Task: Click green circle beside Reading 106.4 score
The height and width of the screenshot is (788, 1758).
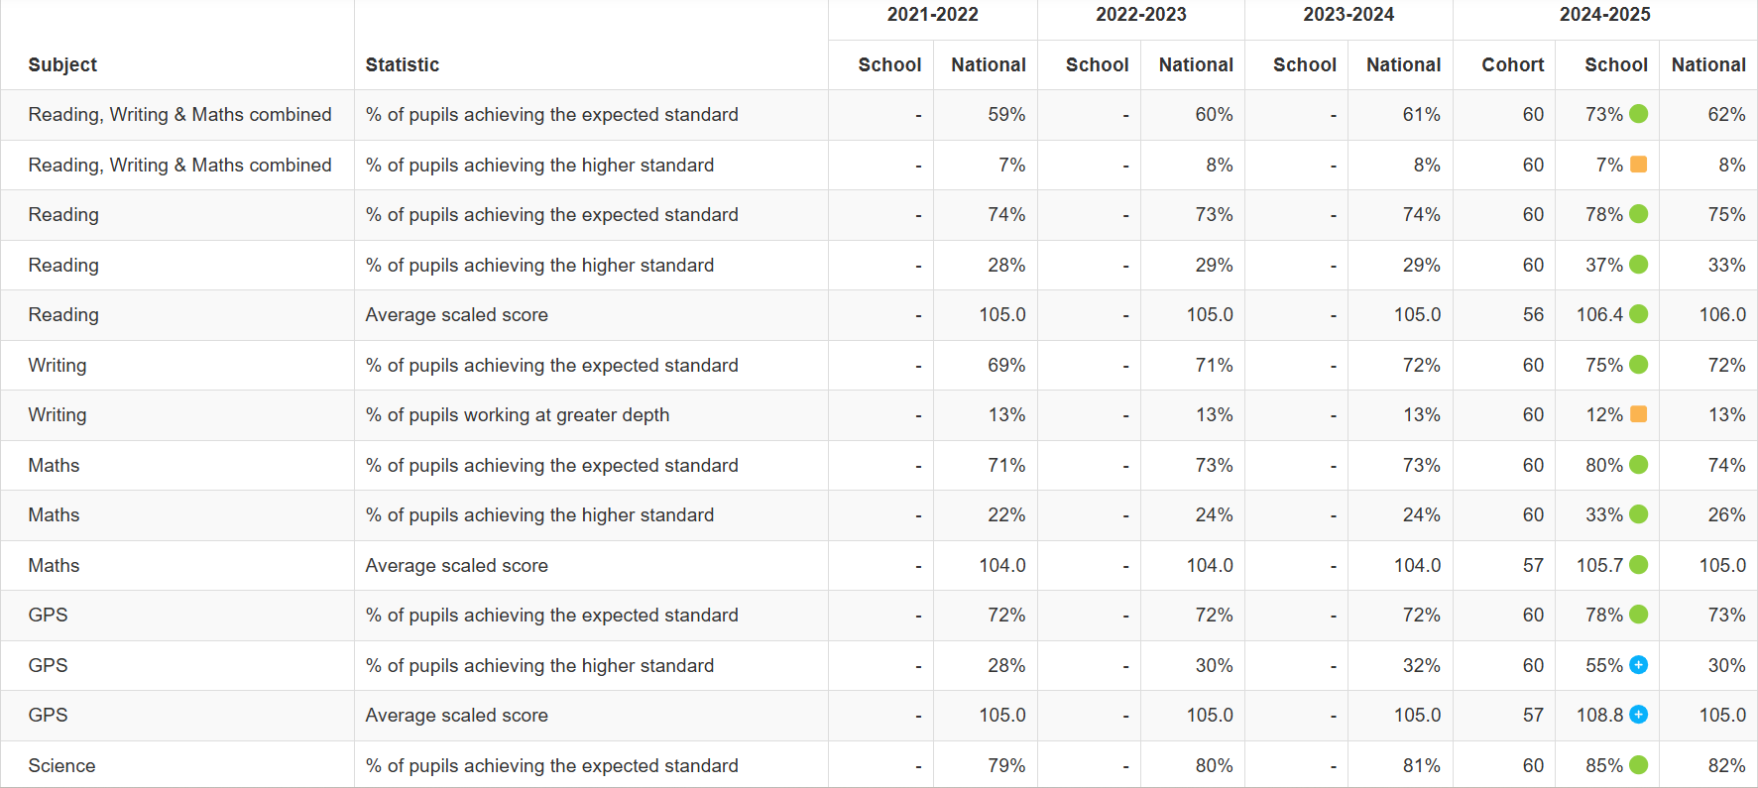Action: tap(1638, 314)
